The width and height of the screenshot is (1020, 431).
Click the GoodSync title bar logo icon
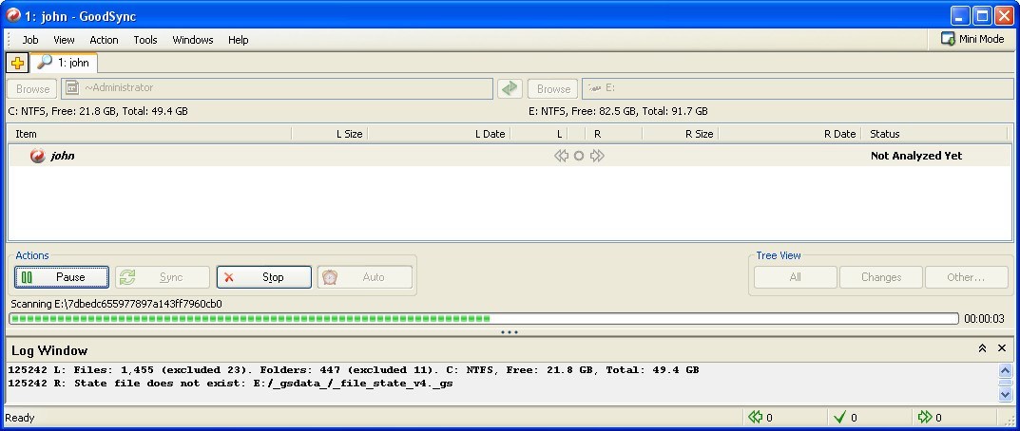pyautogui.click(x=13, y=15)
